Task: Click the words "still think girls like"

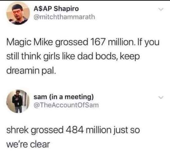Action: pyautogui.click(x=41, y=57)
